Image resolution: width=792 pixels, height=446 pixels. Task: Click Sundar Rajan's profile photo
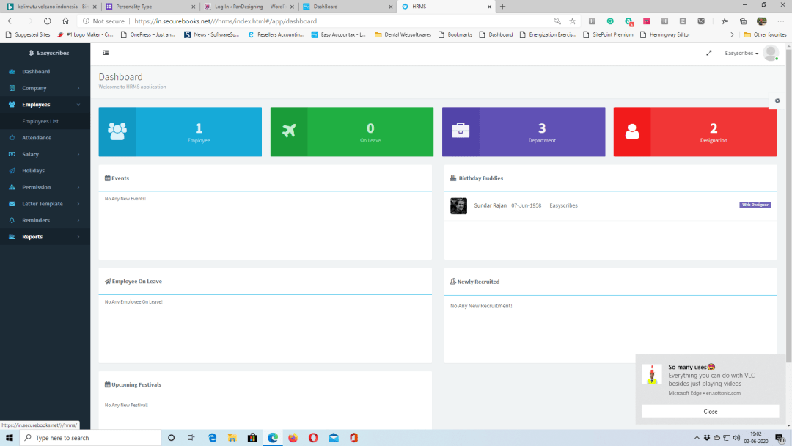(x=458, y=206)
